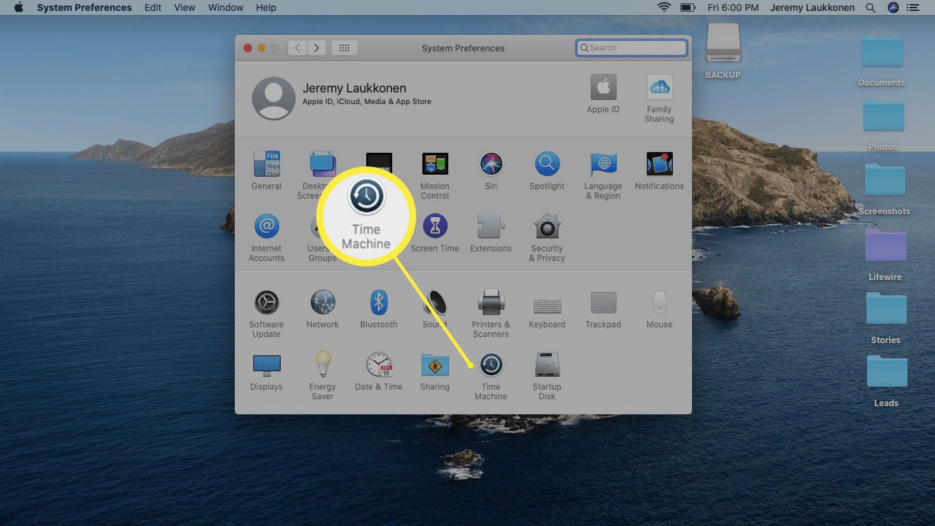This screenshot has width=935, height=526.
Task: Open the View menu
Action: coord(185,8)
